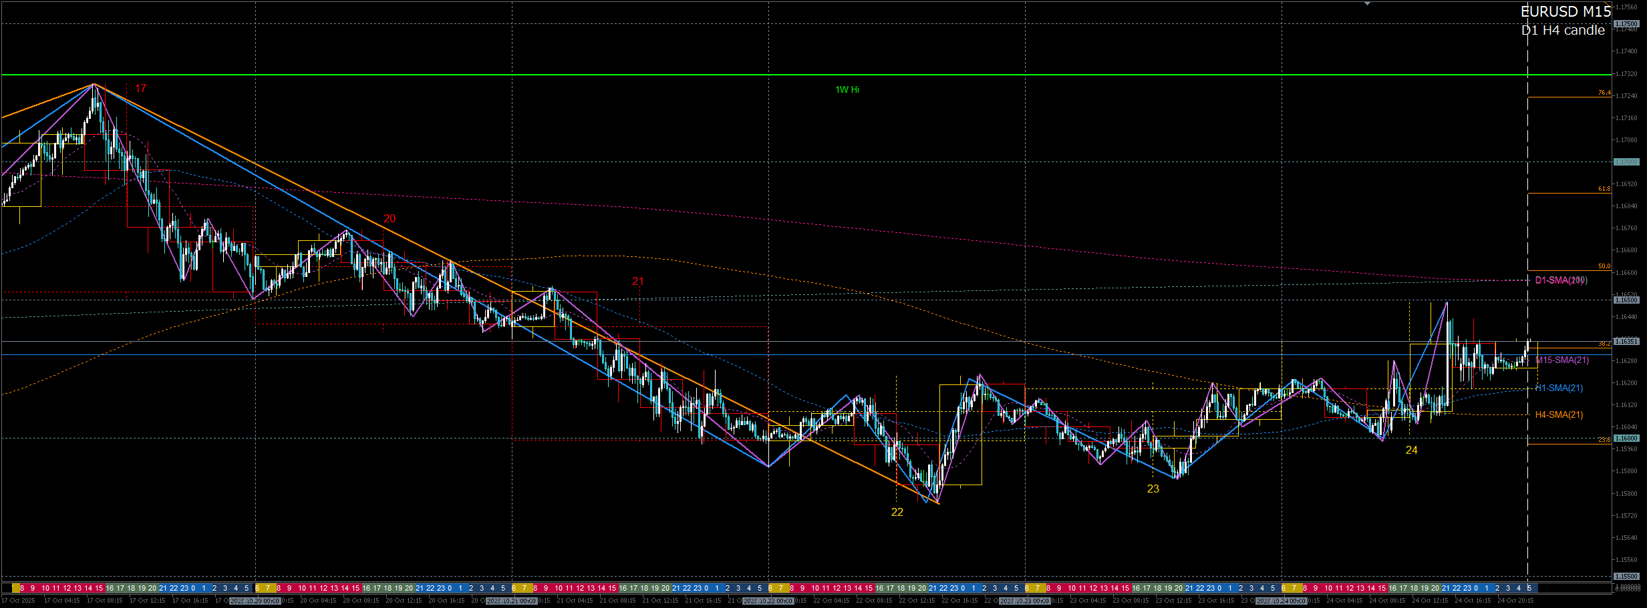Select the 1.16500 price level tag

pyautogui.click(x=1626, y=300)
